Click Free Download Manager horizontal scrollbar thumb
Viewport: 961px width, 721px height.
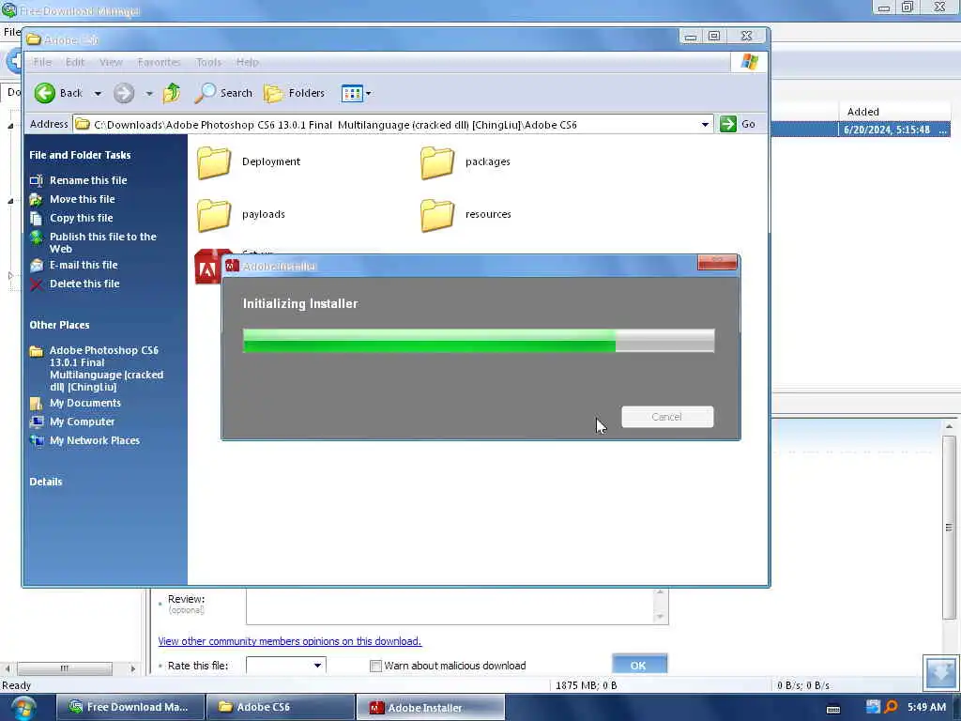pyautogui.click(x=65, y=668)
